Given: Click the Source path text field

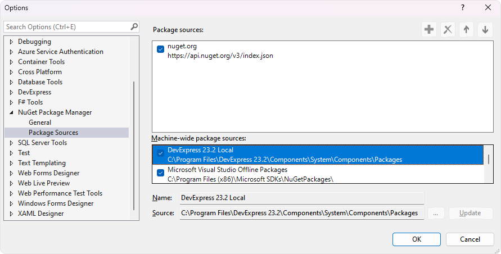Looking at the screenshot, I should pyautogui.click(x=302, y=213).
